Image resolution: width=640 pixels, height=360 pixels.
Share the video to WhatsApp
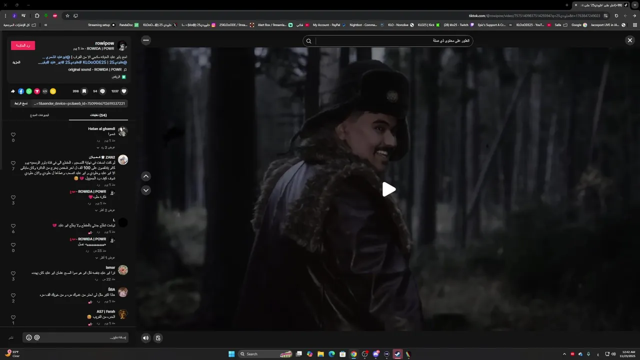point(29,91)
